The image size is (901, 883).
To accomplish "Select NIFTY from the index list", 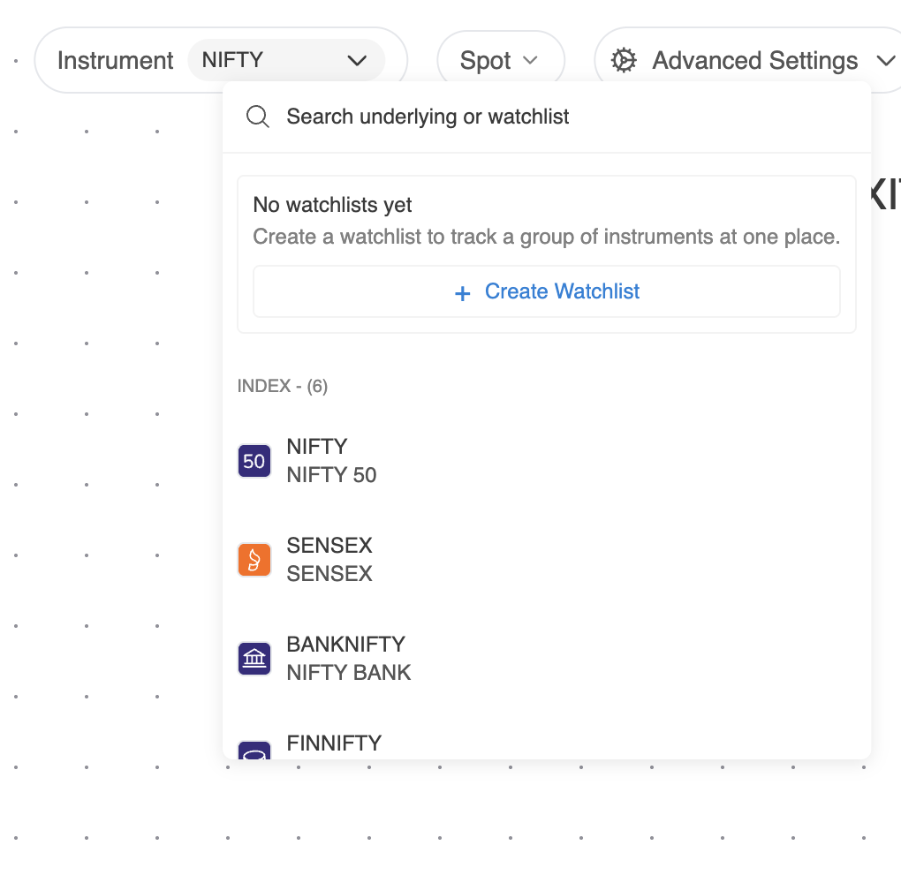I will (547, 461).
